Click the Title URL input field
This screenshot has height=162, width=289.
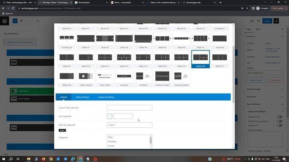(130, 125)
